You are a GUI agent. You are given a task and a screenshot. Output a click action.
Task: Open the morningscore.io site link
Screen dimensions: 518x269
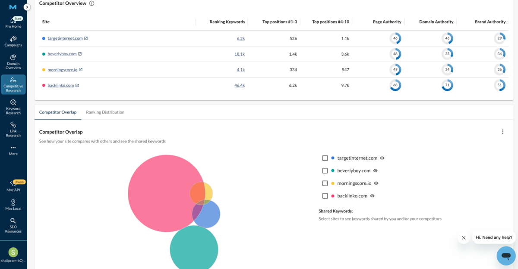pos(63,70)
